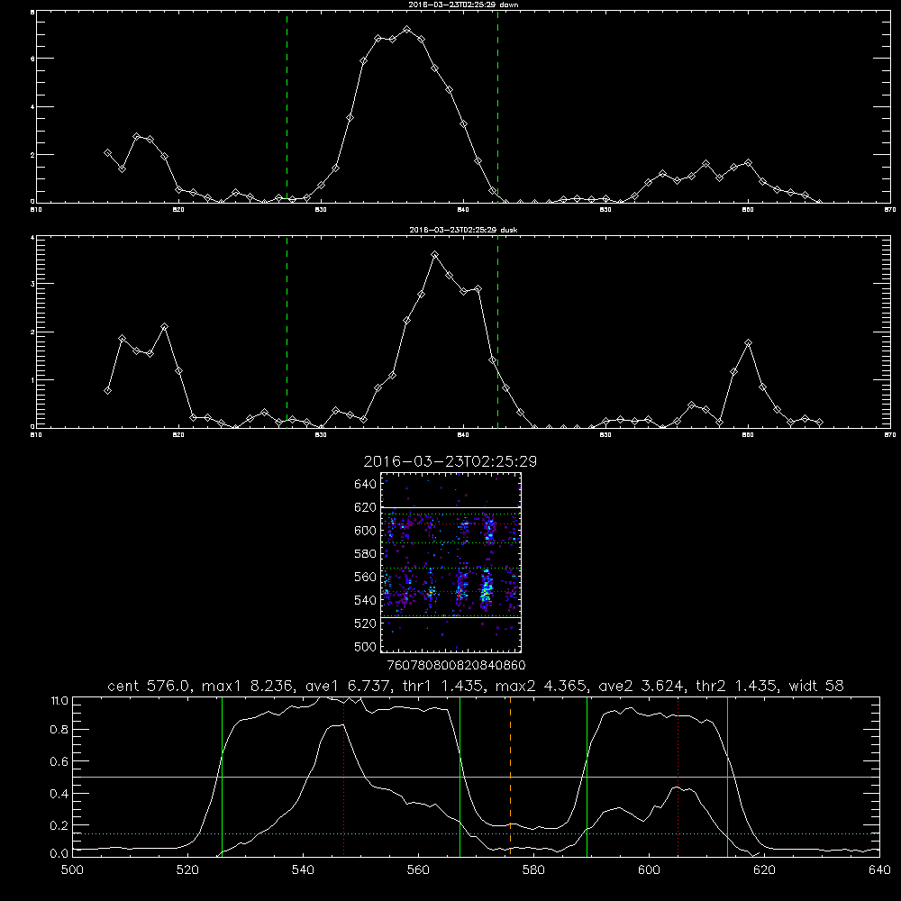Viewport: 901px width, 901px height.
Task: Click the orange dashed center line in bottom plot
Action: point(510,777)
